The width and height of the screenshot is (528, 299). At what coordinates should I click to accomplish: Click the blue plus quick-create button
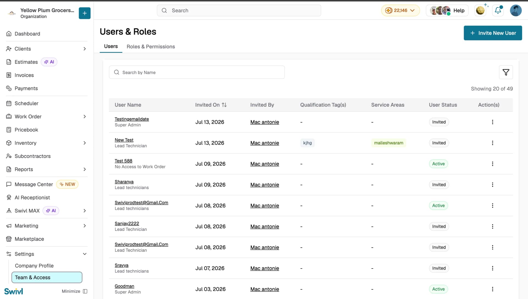pyautogui.click(x=85, y=13)
